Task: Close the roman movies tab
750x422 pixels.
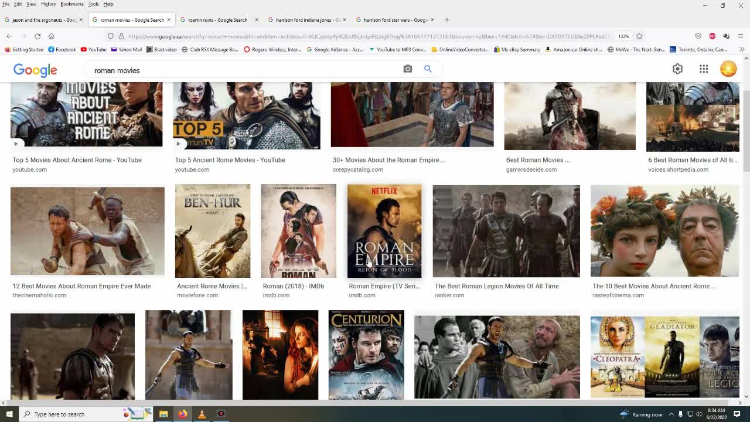Action: point(169,20)
